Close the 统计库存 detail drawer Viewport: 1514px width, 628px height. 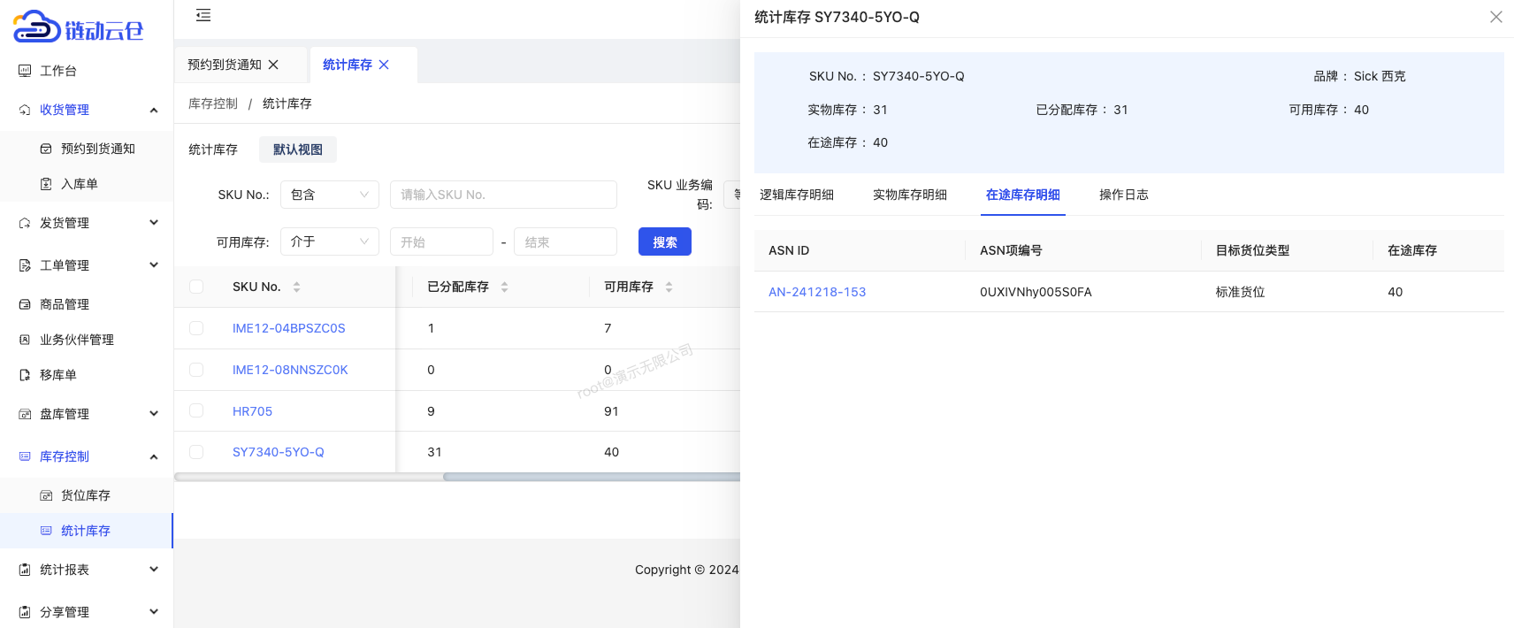(1495, 17)
